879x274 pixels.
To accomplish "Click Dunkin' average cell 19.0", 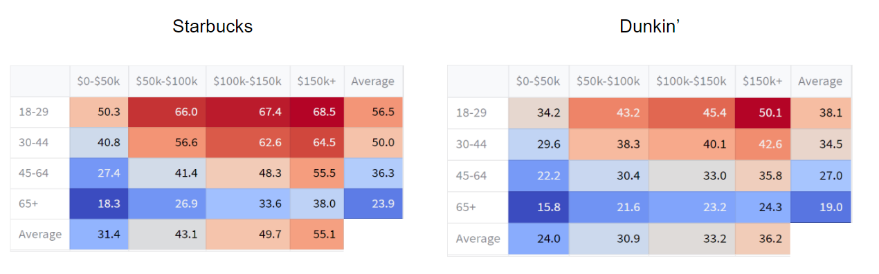I will pyautogui.click(x=822, y=208).
